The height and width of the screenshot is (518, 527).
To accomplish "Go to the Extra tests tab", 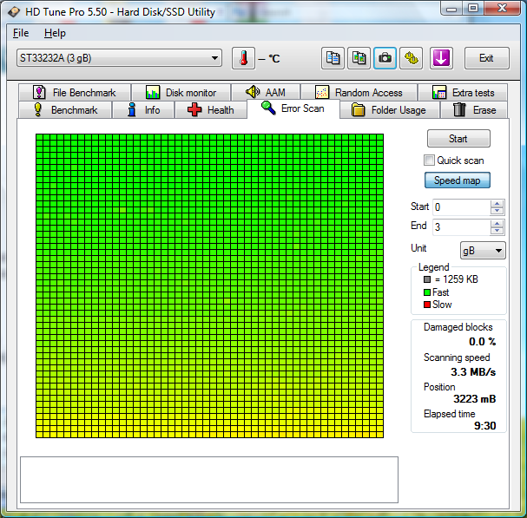I will click(463, 92).
